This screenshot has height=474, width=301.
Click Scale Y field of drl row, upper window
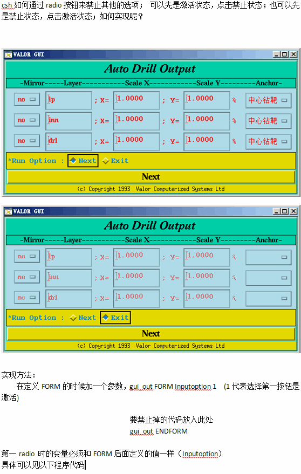tap(207, 141)
